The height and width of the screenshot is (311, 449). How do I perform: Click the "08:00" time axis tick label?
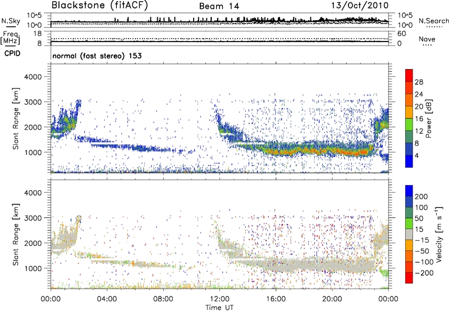click(x=163, y=299)
